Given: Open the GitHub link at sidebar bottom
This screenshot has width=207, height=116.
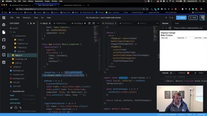Looking at the screenshot, I should [16, 108].
